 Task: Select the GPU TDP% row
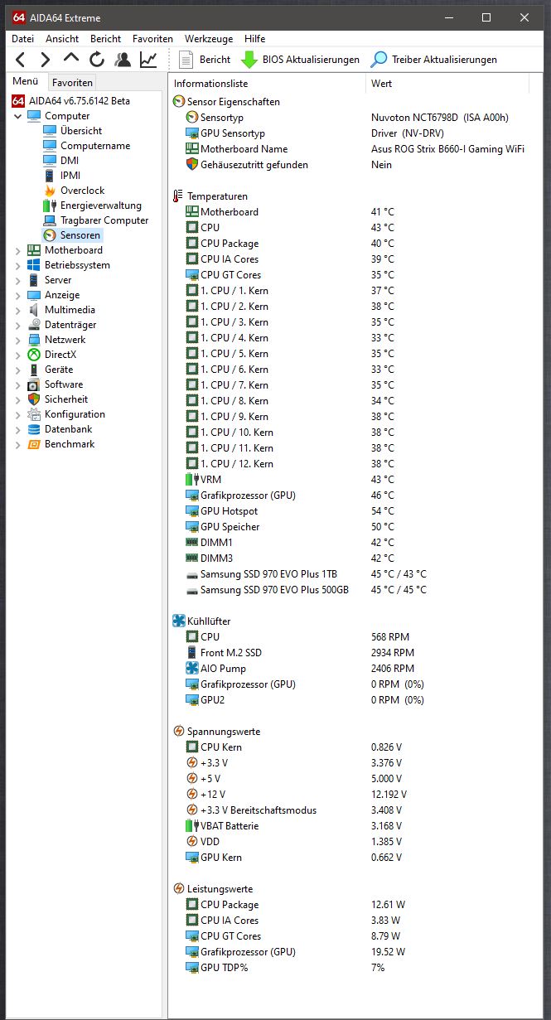[349, 968]
